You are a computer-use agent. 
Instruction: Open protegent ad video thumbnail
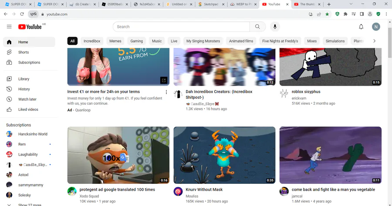[x=118, y=155]
